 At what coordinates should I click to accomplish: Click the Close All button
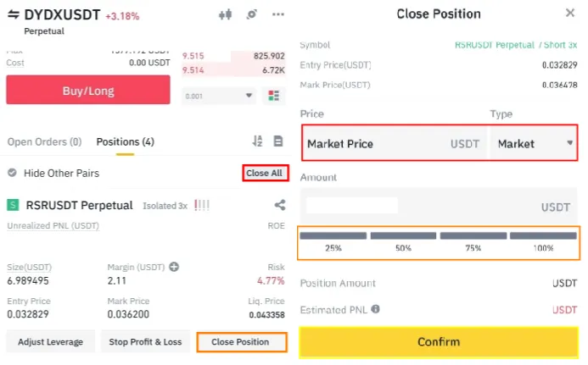pos(265,173)
